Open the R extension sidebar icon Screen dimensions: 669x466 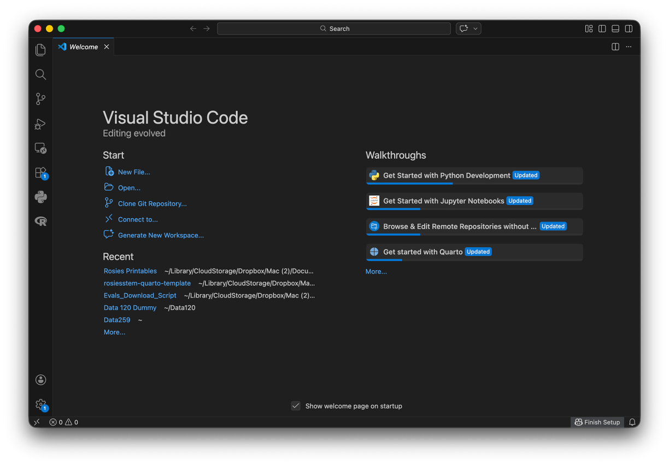pyautogui.click(x=40, y=222)
